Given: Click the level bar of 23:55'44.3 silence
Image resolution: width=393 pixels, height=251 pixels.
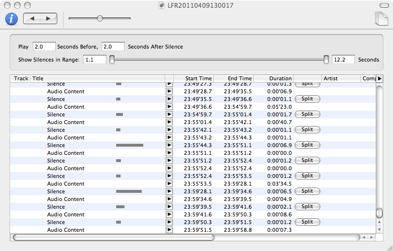Looking at the screenshot, I should coord(130,145).
